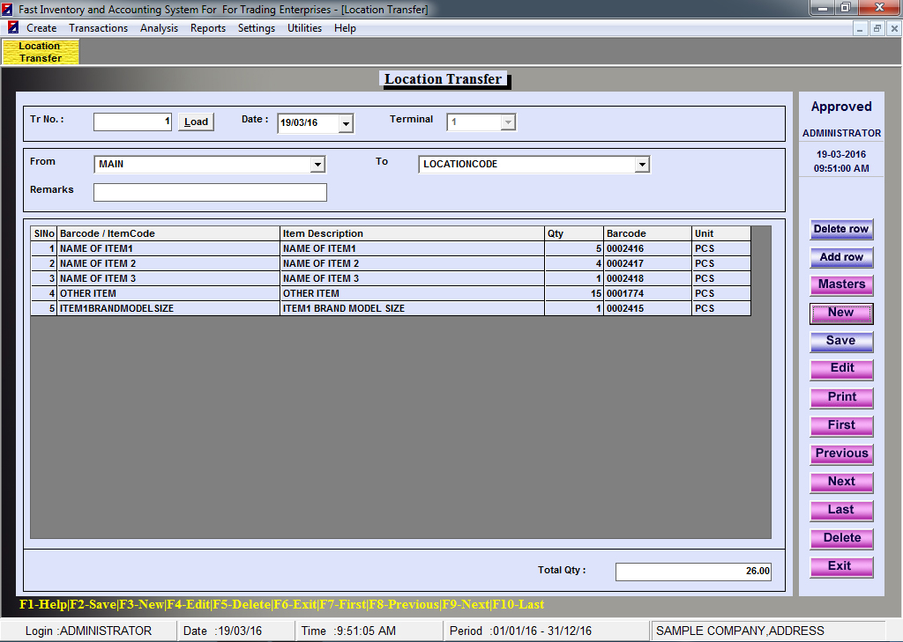This screenshot has width=903, height=642.
Task: Click the Tr No. input field
Action: click(x=132, y=122)
